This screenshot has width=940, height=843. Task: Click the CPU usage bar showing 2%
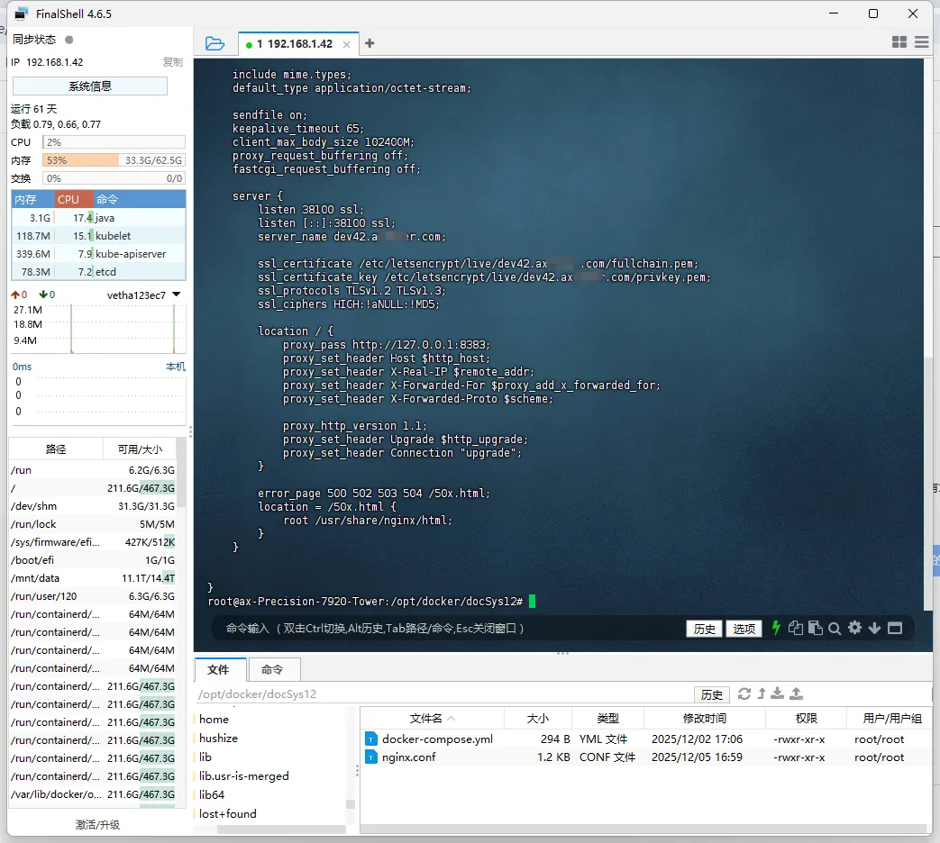point(114,142)
